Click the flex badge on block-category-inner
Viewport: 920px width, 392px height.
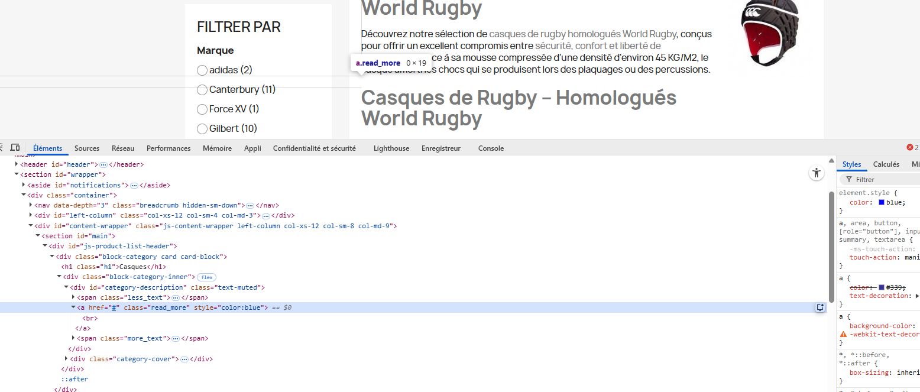[x=206, y=277]
